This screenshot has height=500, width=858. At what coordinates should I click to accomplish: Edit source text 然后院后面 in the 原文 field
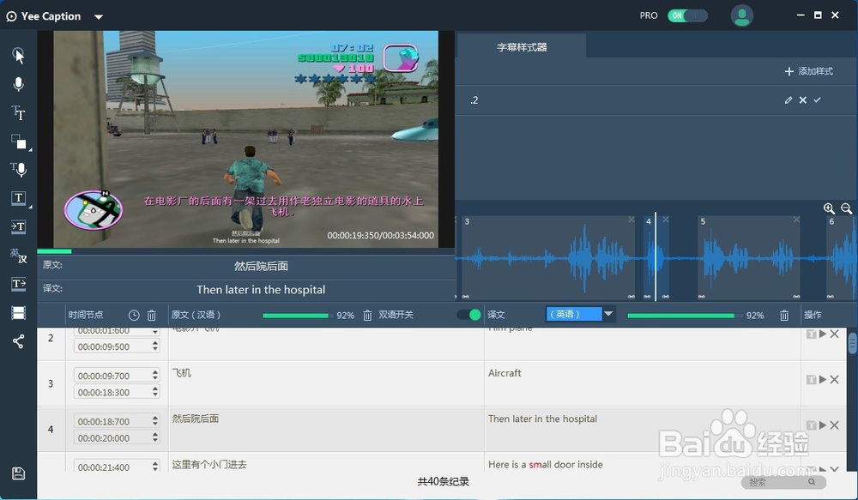point(261,267)
